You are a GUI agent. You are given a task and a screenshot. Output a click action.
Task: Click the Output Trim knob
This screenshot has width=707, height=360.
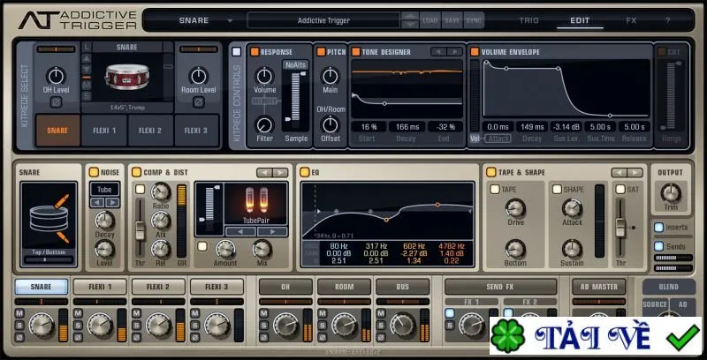click(x=671, y=192)
